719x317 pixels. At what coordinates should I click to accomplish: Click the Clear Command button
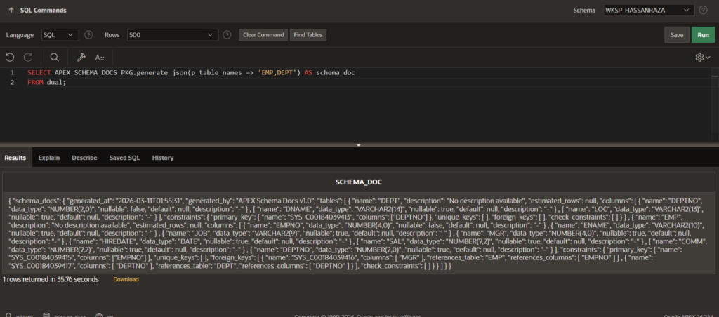click(263, 34)
